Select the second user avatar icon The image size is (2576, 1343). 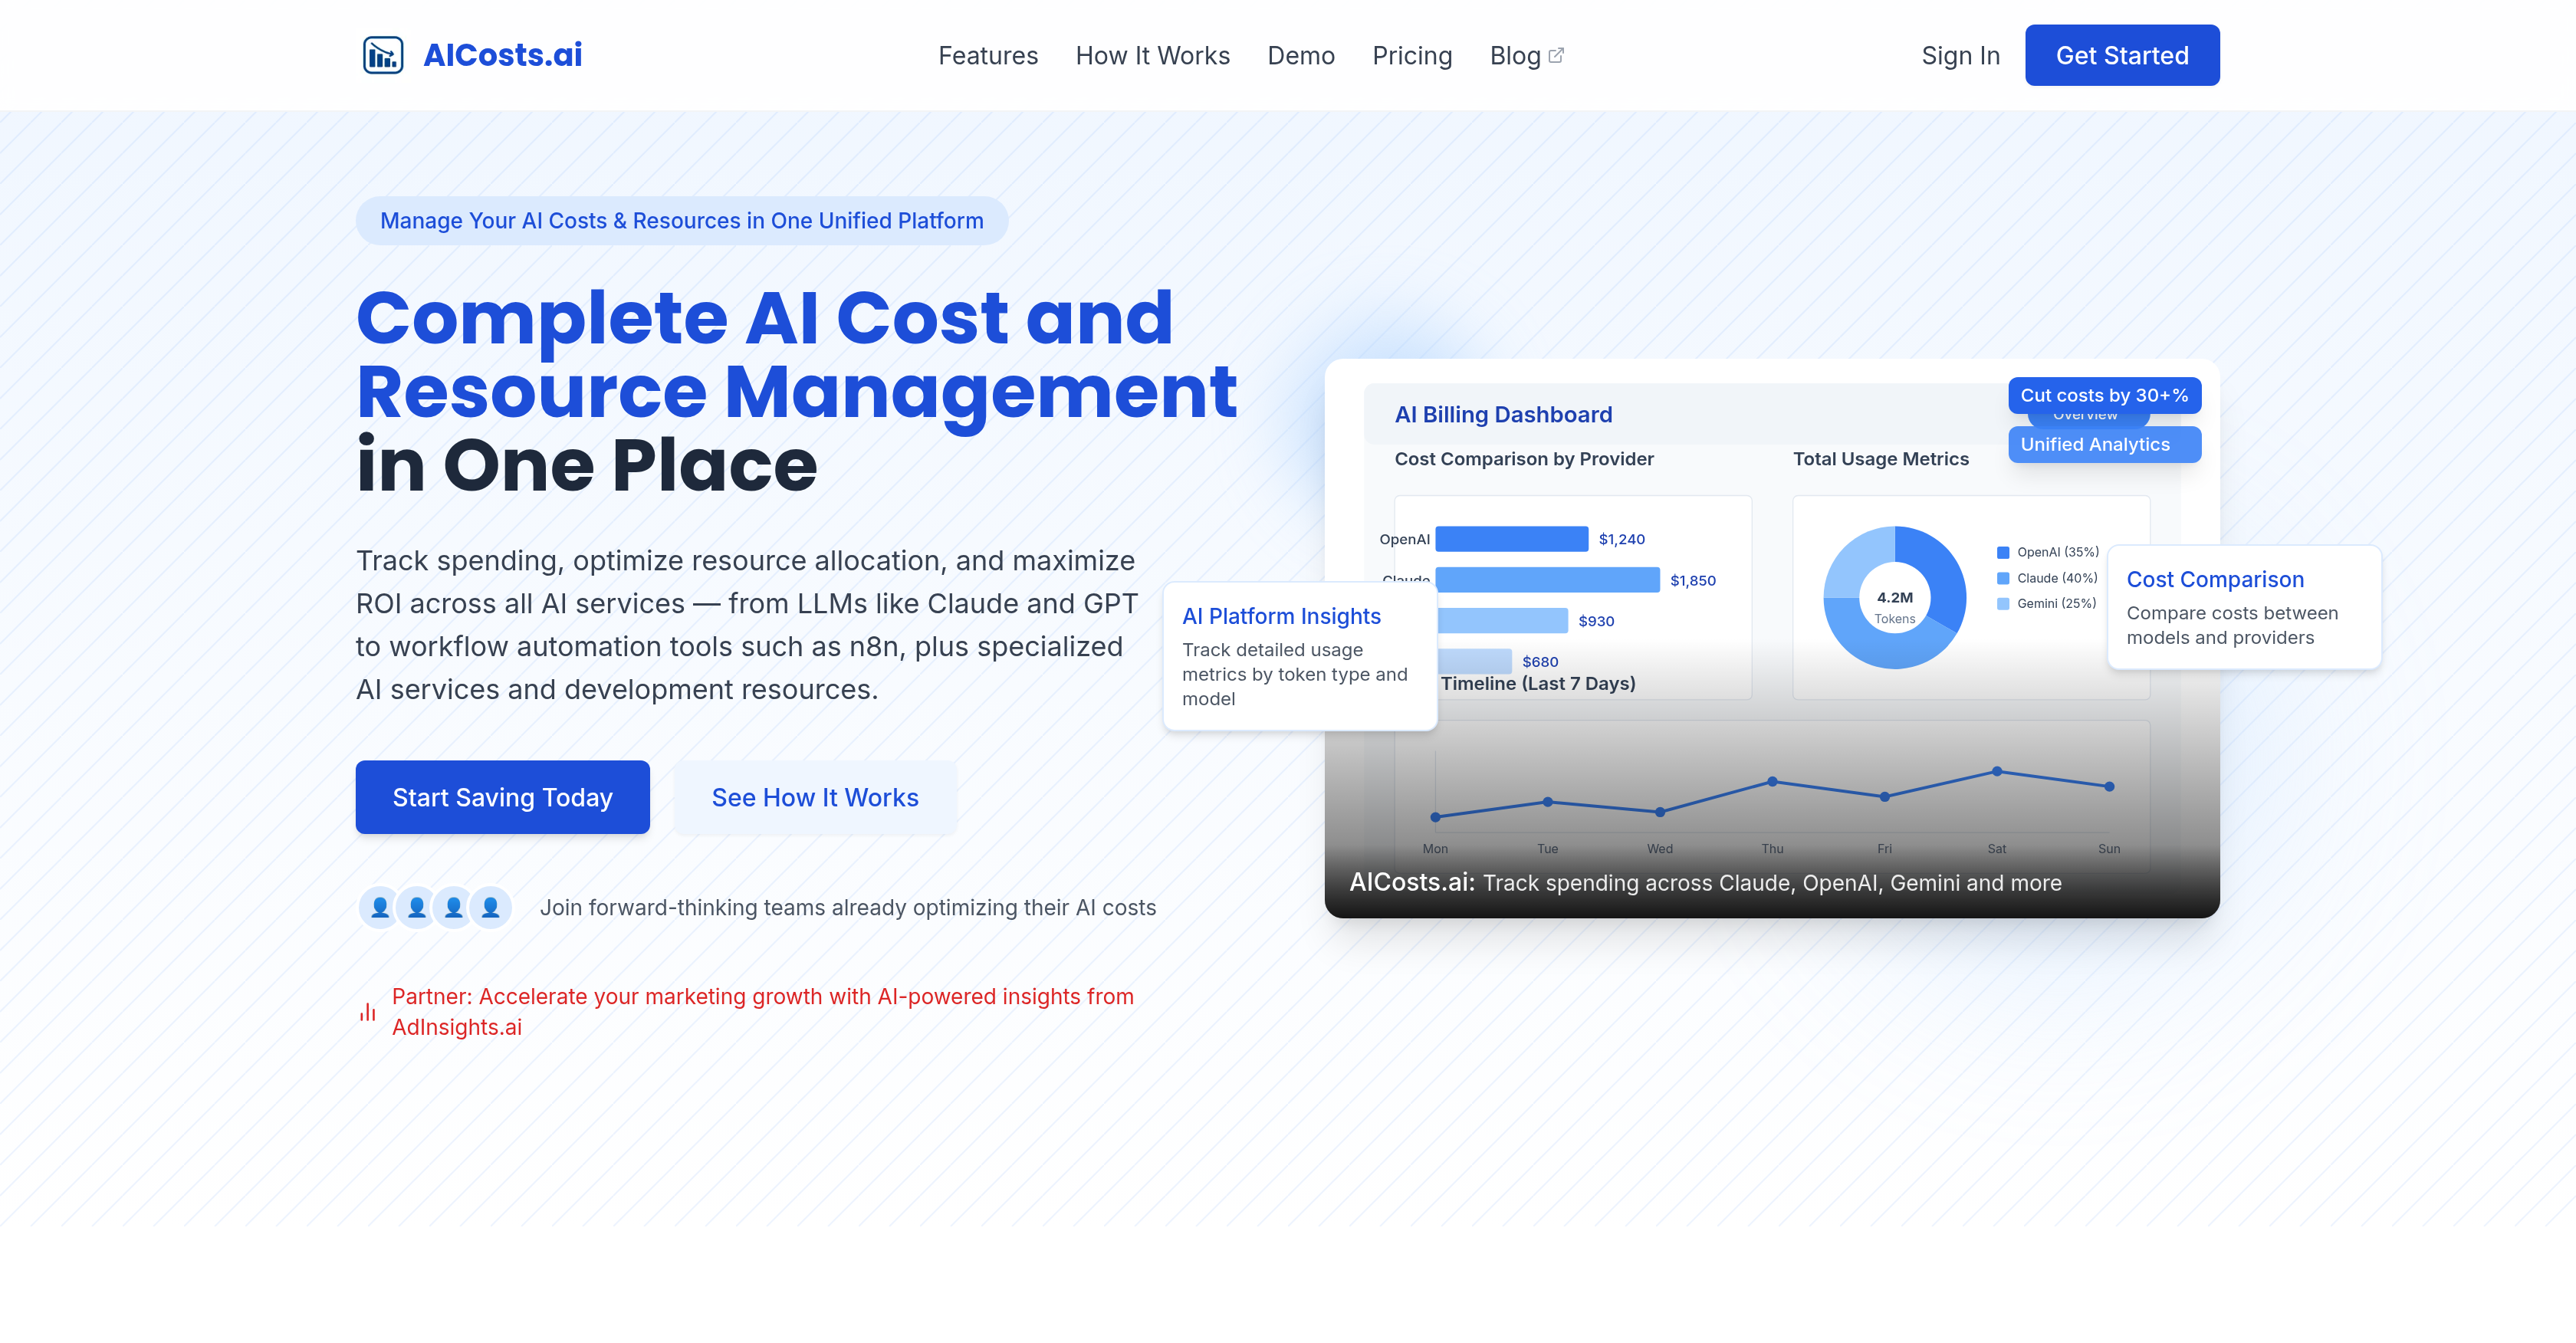(416, 907)
